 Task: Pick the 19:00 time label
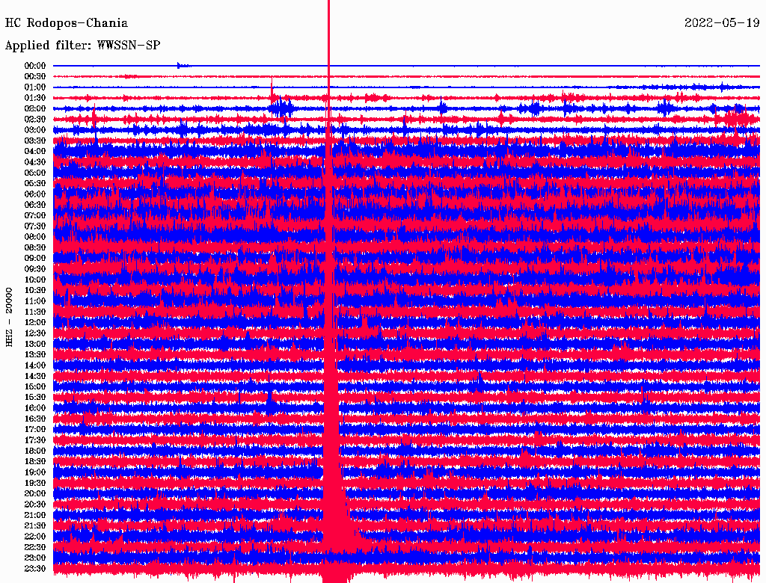coord(35,472)
